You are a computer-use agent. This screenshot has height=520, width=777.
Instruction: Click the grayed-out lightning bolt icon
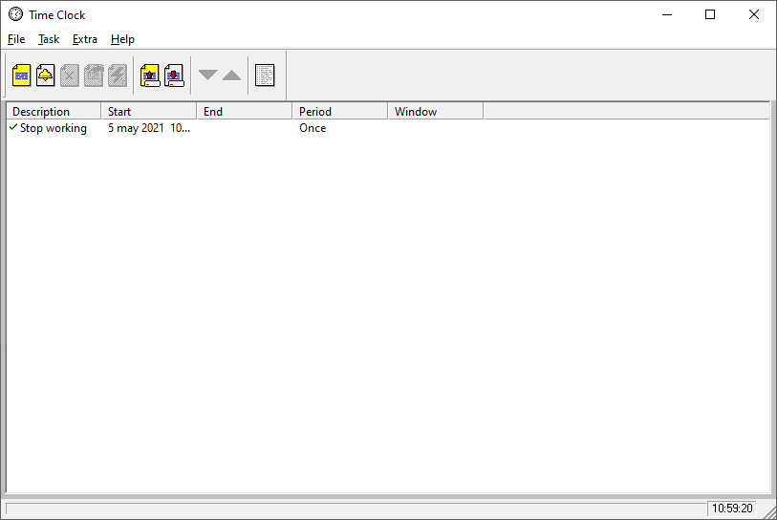117,76
